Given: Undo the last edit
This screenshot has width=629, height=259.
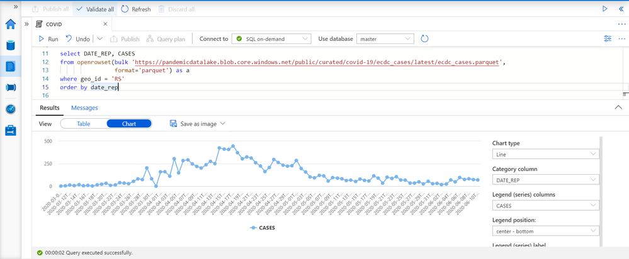Looking at the screenshot, I should click(x=78, y=39).
